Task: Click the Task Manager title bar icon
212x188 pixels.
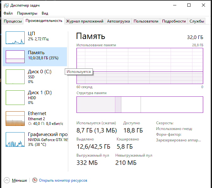Action: 6,5
